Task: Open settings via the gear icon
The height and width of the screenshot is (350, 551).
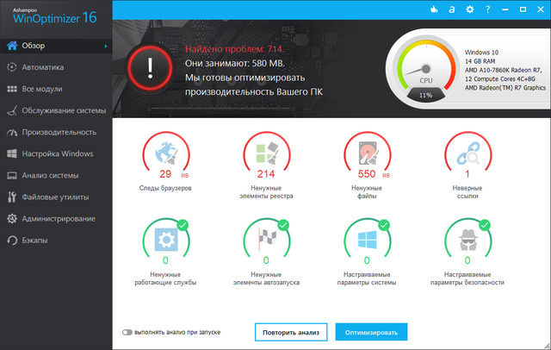Action: click(469, 9)
